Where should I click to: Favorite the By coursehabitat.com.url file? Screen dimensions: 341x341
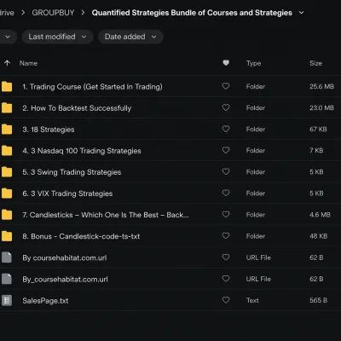point(226,257)
